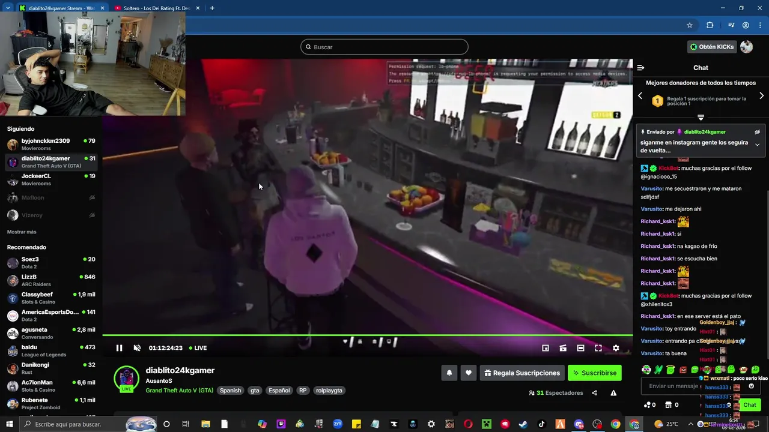Viewport: 769px width, 432px height.
Task: Open Windows Start menu
Action: click(10, 424)
